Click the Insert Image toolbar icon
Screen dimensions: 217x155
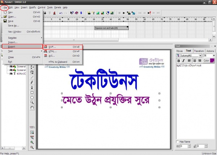98,13
